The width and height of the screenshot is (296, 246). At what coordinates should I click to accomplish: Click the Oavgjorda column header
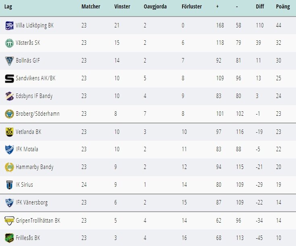[155, 6]
